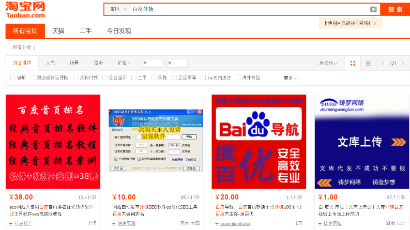The height and width of the screenshot is (230, 410).
Task: Sort by 销量
Action: coord(74,63)
